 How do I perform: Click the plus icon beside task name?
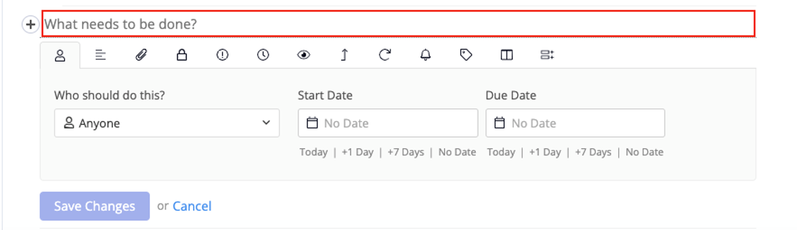tap(30, 25)
